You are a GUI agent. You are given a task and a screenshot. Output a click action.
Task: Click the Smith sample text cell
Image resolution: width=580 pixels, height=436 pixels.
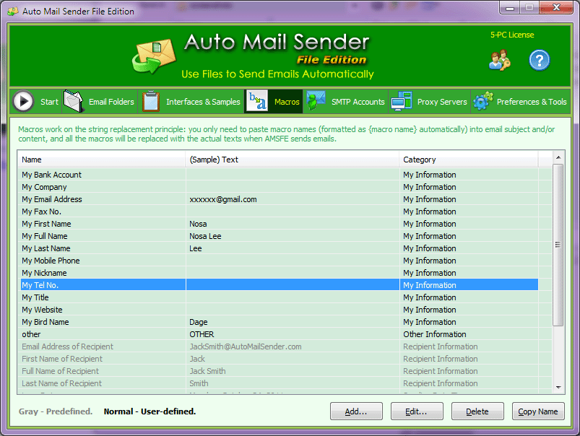tap(293, 383)
